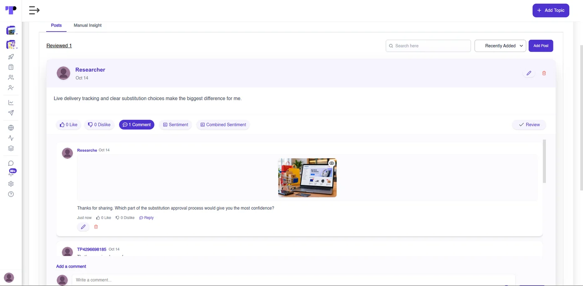Click the eye icon on the comment image

[x=331, y=163]
